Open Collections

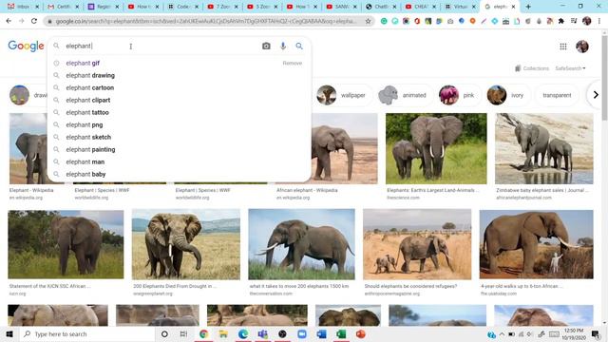[532, 68]
